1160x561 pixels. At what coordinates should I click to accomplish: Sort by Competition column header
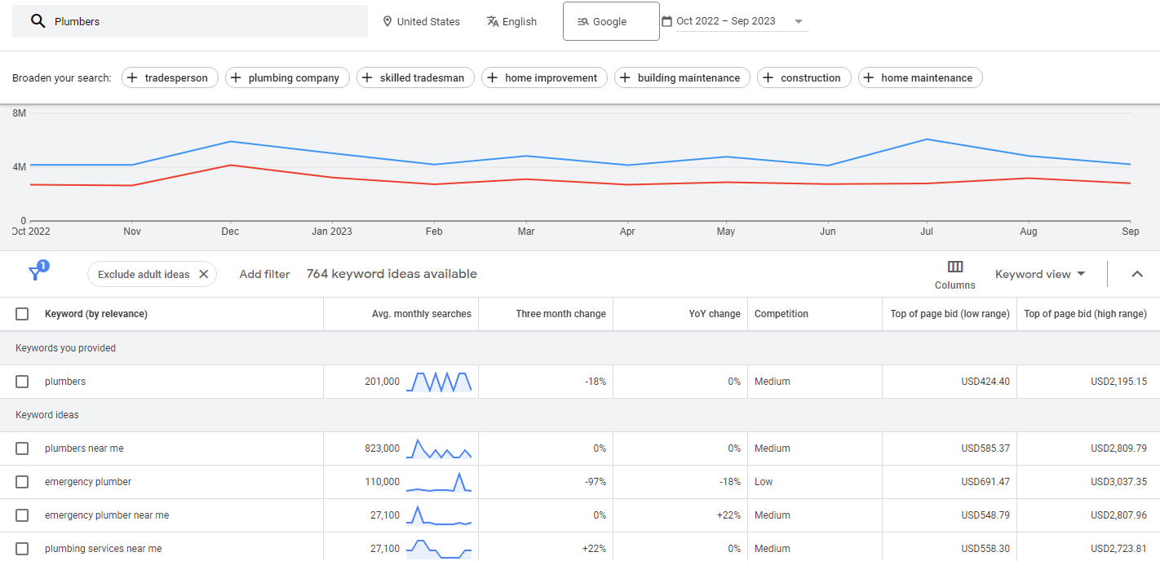point(781,314)
